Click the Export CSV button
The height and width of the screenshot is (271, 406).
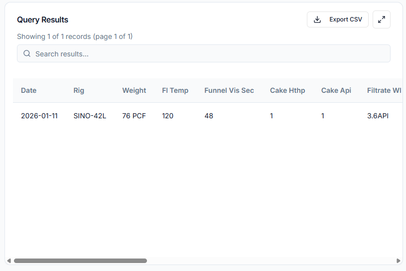[x=337, y=19]
